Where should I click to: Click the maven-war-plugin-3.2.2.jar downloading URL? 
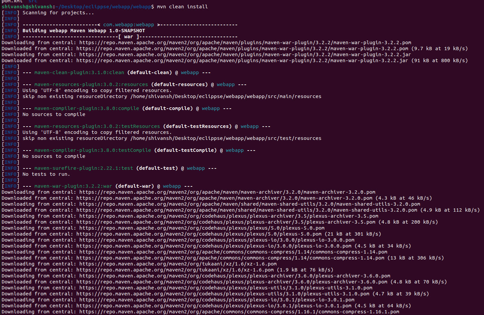(245, 54)
